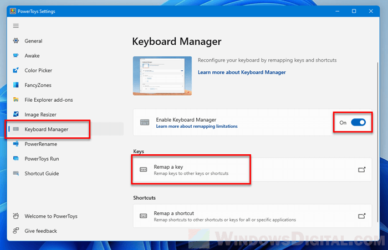Click the Awake coffee cup icon
Image resolution: width=388 pixels, height=250 pixels.
[x=16, y=55]
